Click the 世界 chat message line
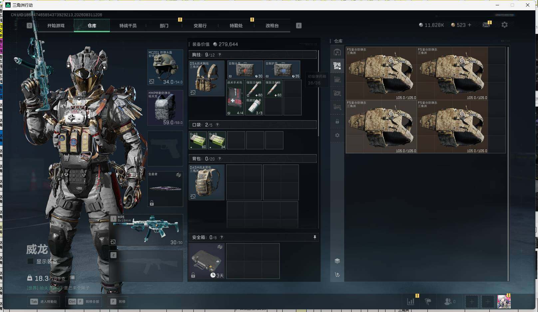The height and width of the screenshot is (312, 538). coord(58,288)
